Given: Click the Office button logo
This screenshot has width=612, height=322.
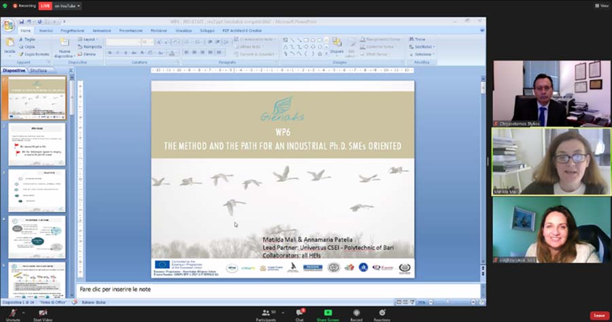Looking at the screenshot, I should (x=9, y=26).
